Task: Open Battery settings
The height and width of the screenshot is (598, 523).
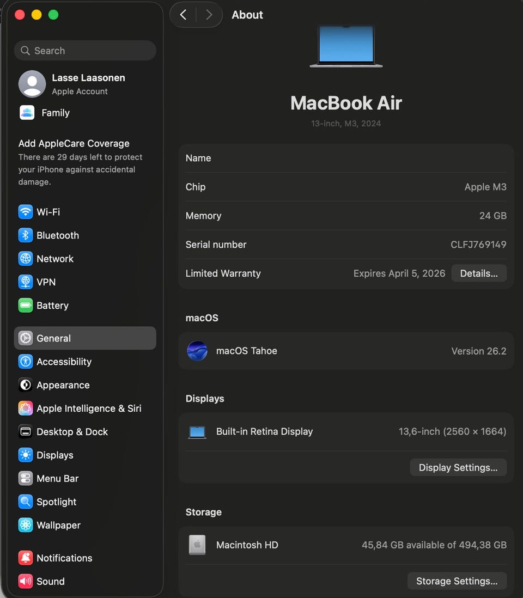Action: 85,306
